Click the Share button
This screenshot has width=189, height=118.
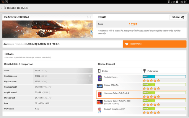178,17
